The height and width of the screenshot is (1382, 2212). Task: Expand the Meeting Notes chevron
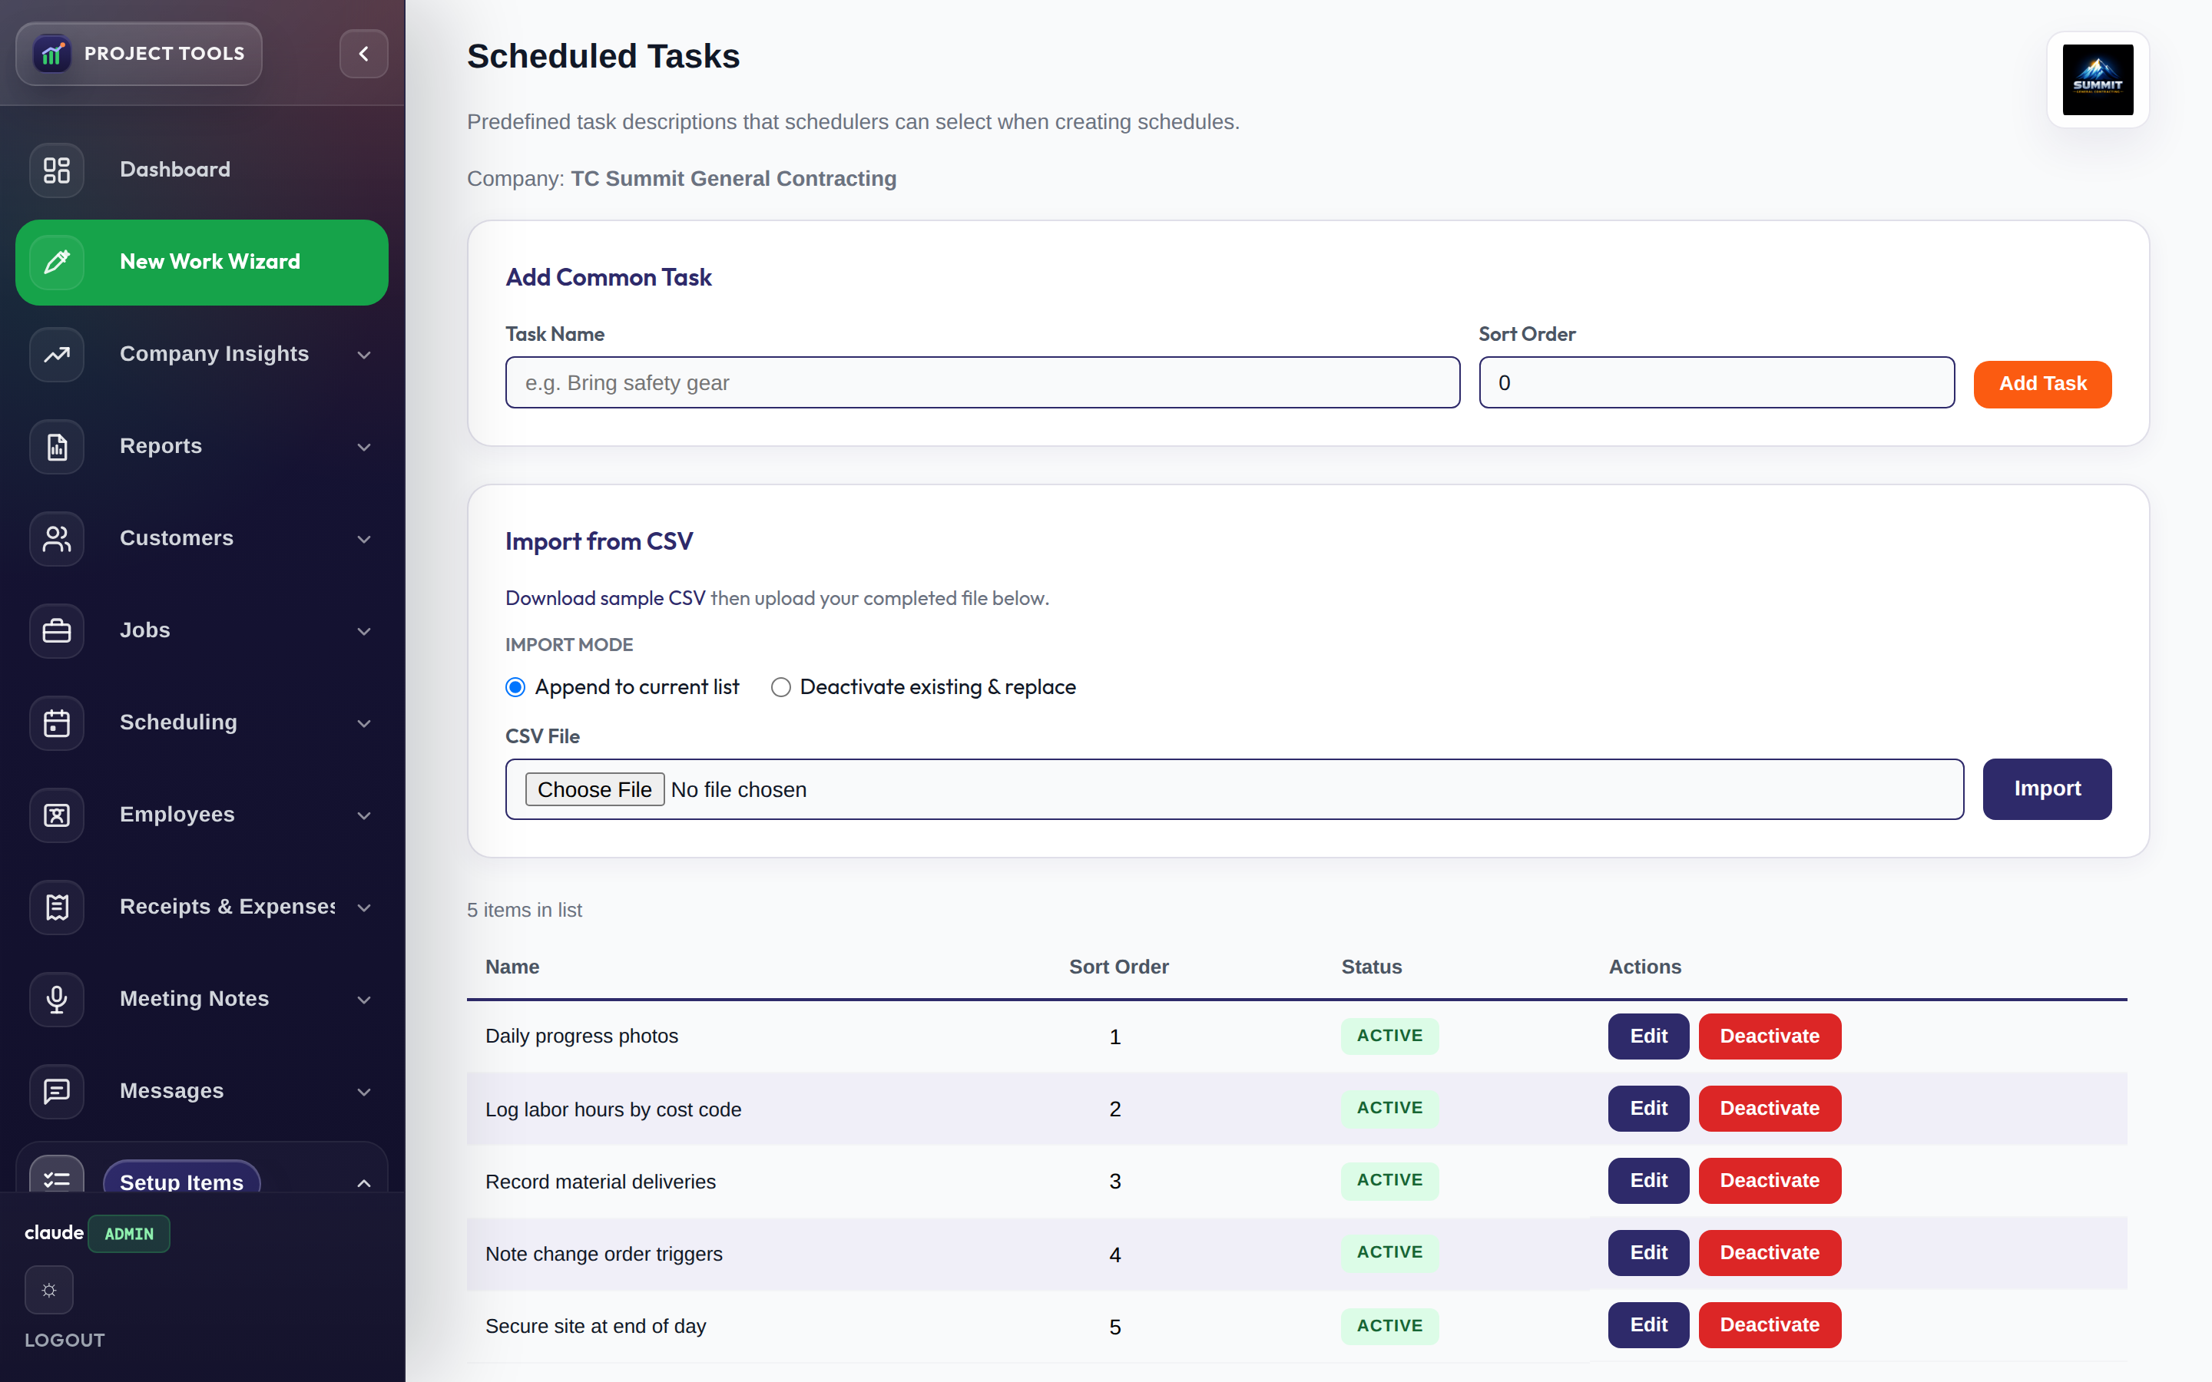click(364, 1000)
